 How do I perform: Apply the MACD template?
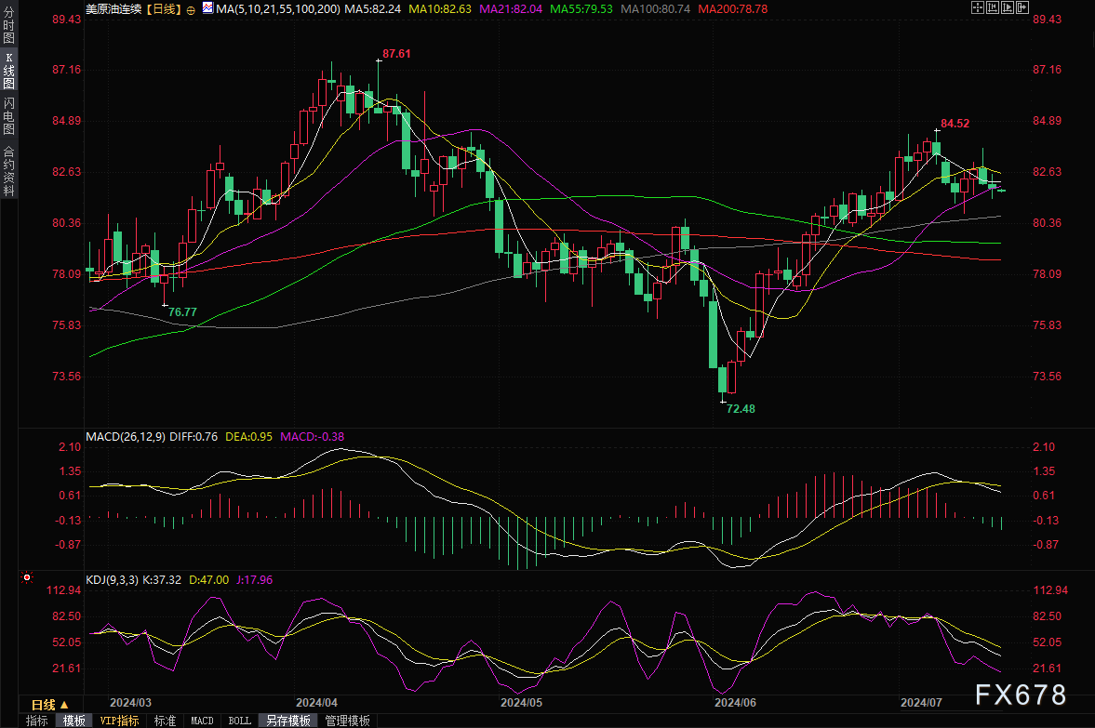pyautogui.click(x=202, y=721)
